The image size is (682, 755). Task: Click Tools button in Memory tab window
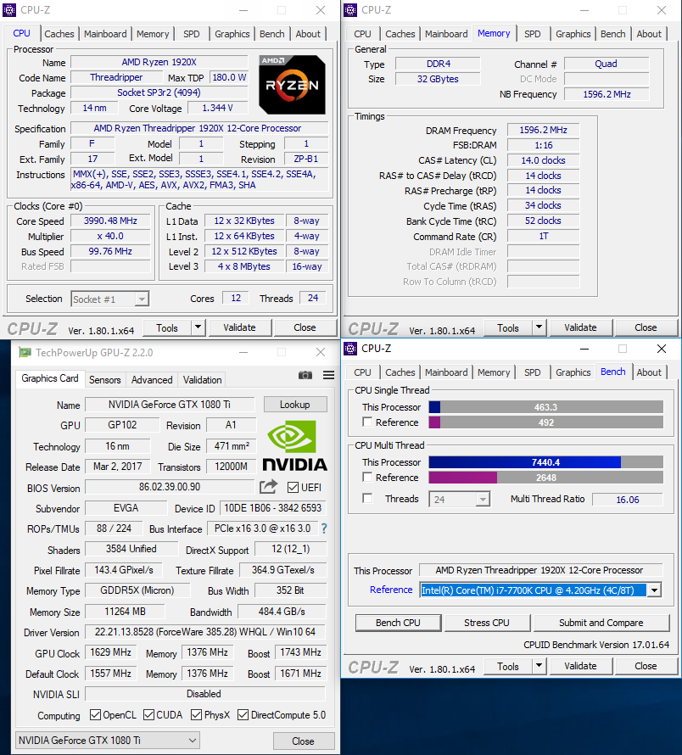508,328
